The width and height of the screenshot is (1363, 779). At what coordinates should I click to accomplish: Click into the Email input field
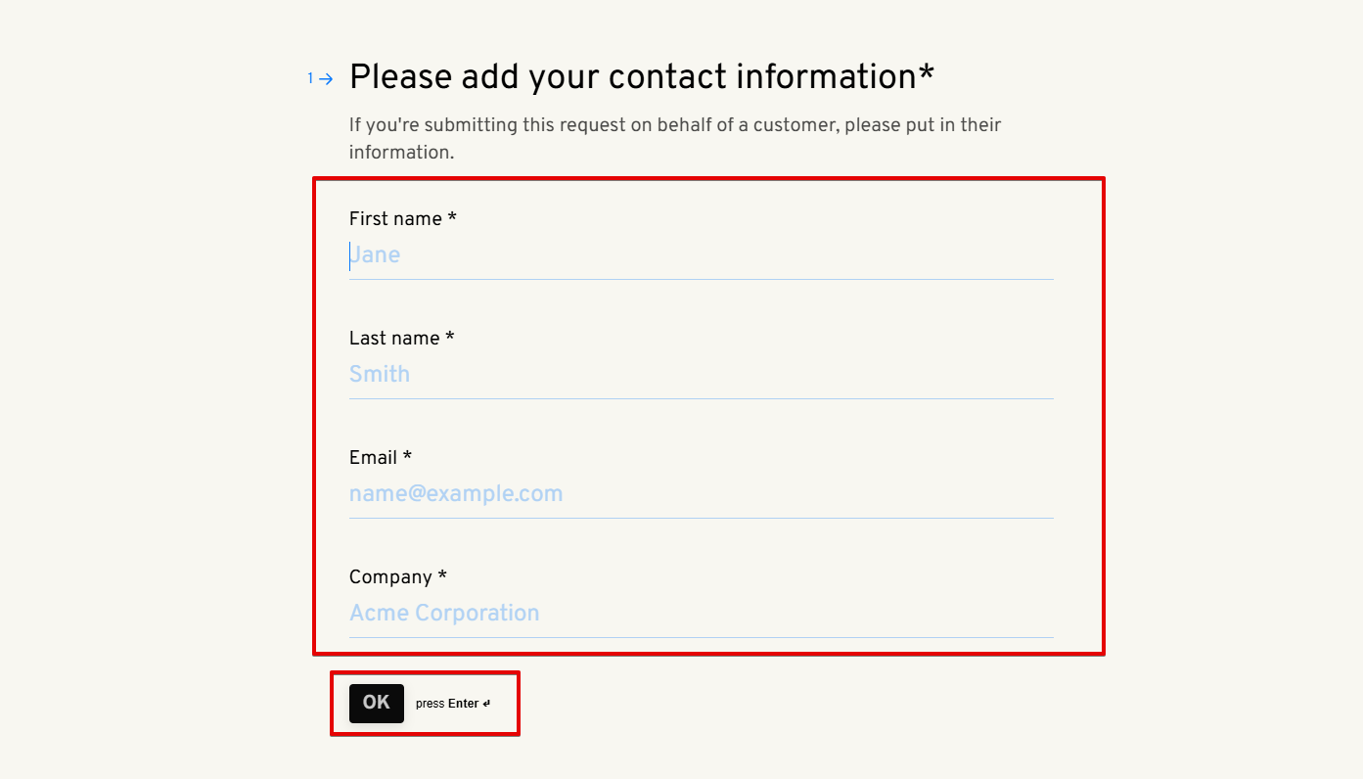click(700, 494)
